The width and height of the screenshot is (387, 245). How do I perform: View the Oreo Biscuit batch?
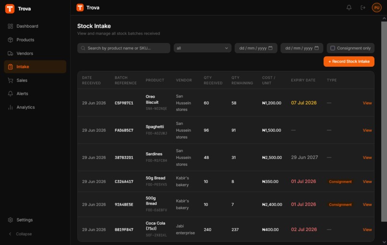coord(367,103)
